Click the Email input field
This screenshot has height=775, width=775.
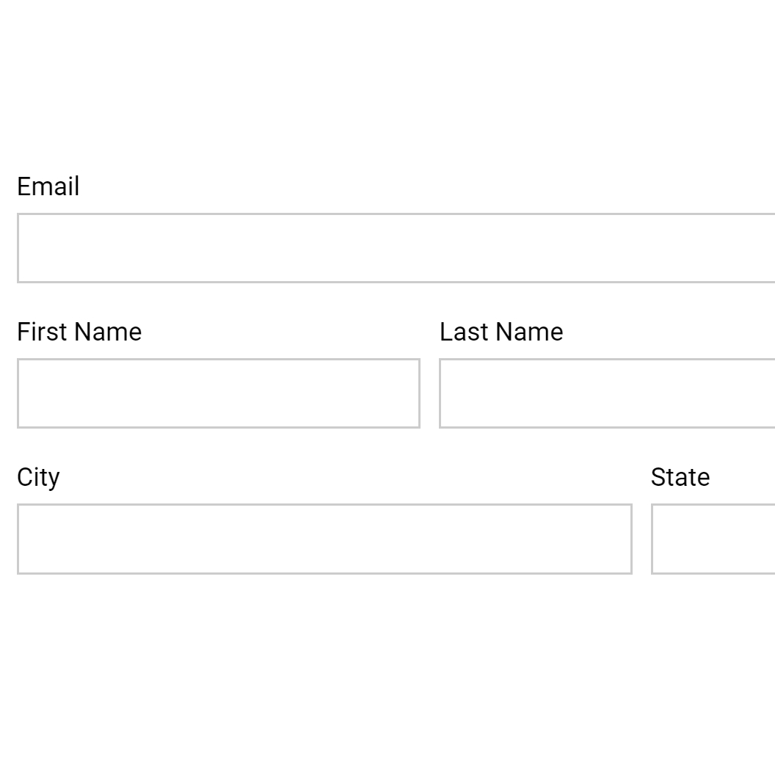coord(396,248)
